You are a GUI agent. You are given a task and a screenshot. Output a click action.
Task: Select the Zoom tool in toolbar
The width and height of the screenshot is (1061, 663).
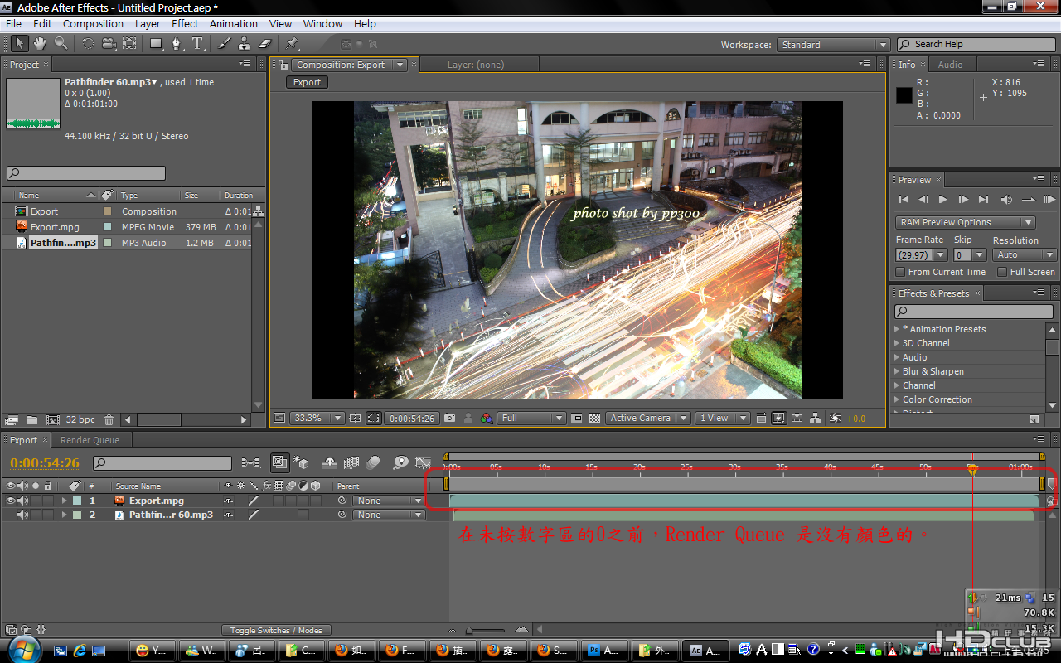61,44
